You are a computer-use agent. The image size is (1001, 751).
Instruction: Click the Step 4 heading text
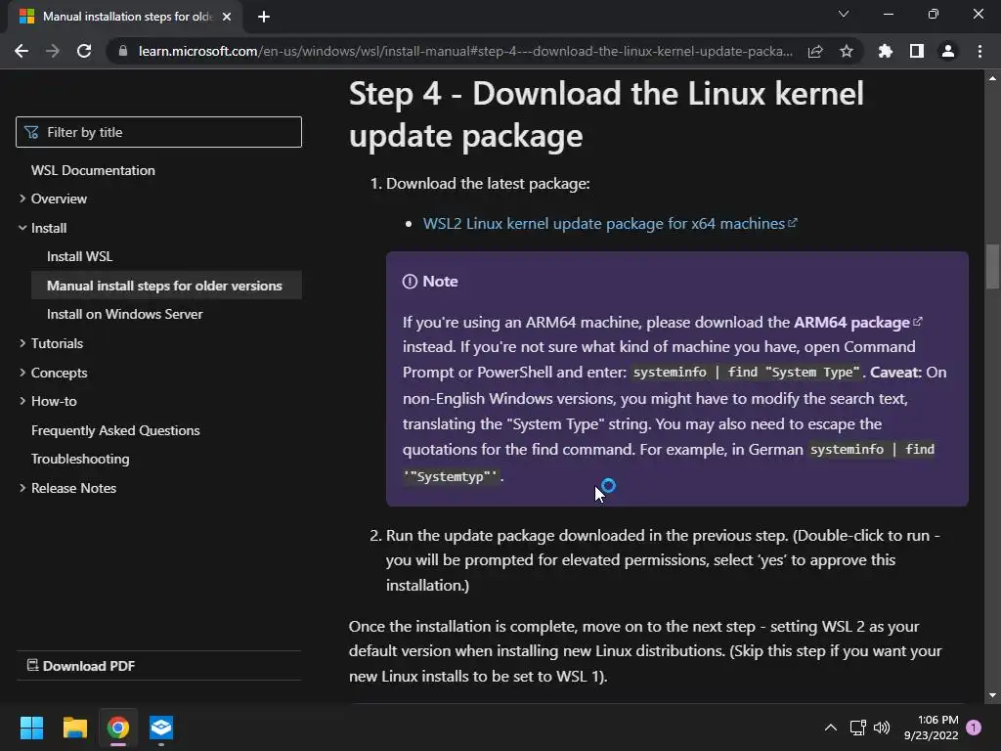[606, 115]
